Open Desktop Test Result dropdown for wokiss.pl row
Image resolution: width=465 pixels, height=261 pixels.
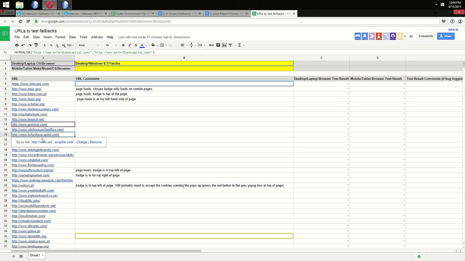click(348, 185)
